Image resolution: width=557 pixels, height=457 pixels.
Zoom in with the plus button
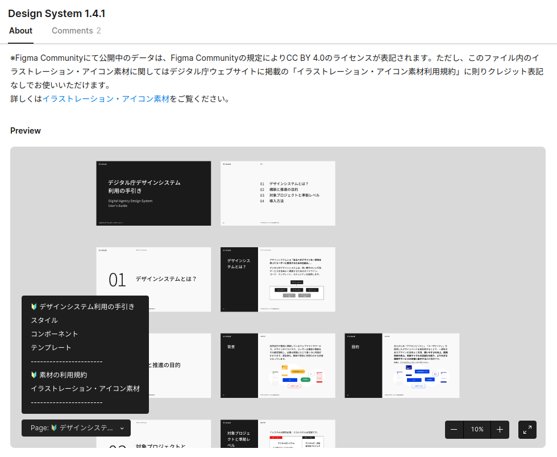point(500,430)
